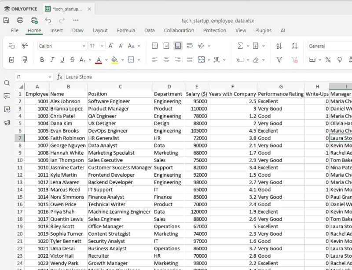Toggle bold formatting on cell I7

pyautogui.click(x=41, y=59)
